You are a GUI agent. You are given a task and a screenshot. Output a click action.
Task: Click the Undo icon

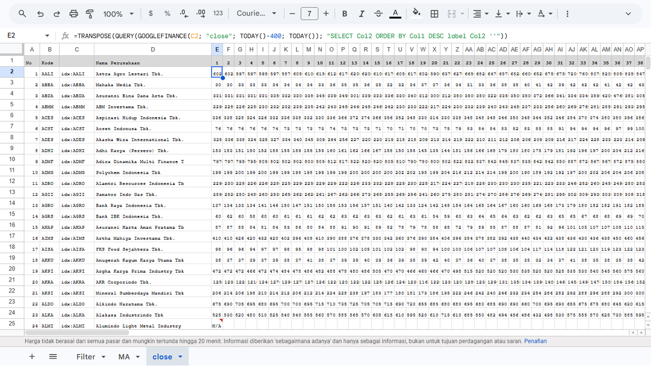tap(40, 14)
